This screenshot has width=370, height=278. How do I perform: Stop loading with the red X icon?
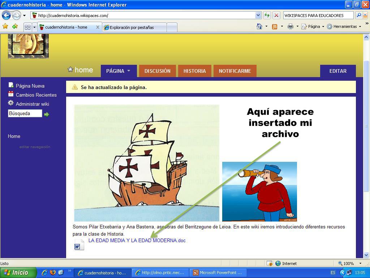pos(276,16)
